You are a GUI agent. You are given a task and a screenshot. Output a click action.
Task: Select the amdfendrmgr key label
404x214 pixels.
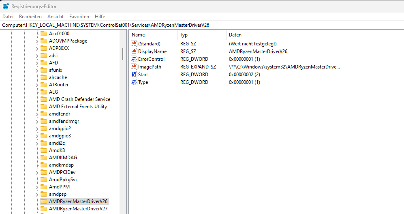pos(64,121)
